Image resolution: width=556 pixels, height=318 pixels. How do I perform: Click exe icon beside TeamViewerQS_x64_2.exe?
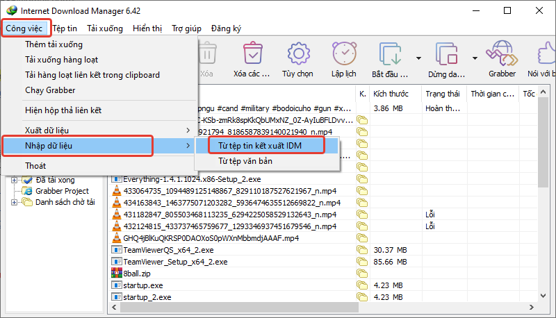point(116,250)
